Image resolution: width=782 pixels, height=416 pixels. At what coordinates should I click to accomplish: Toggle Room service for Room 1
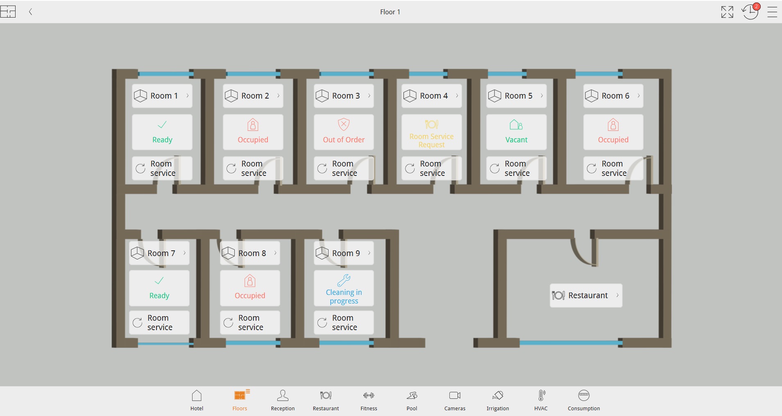coord(162,168)
